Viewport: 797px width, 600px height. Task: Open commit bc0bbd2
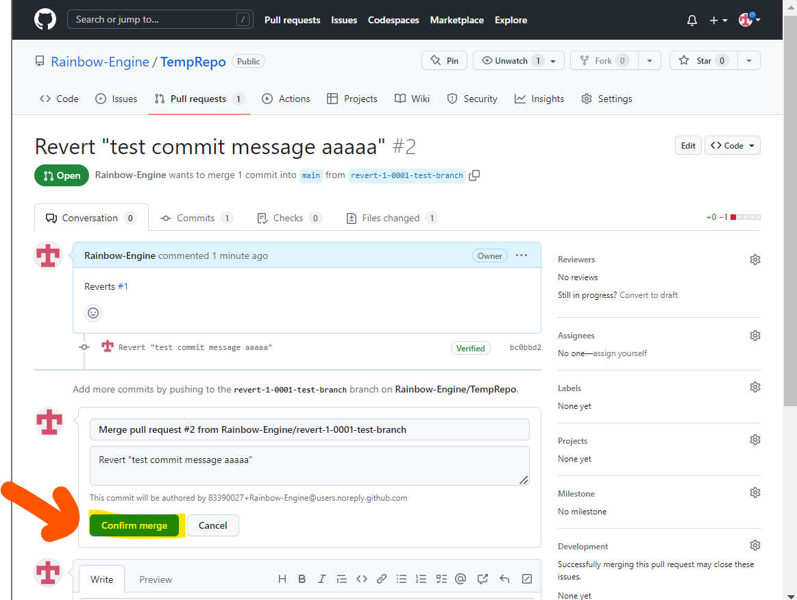coord(525,347)
